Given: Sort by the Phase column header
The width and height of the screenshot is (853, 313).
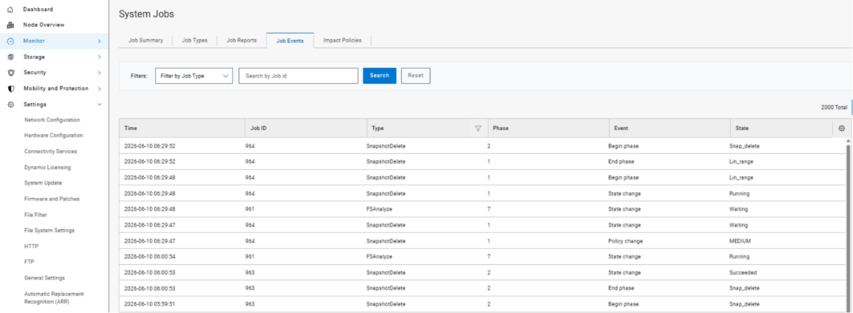Looking at the screenshot, I should [x=501, y=128].
